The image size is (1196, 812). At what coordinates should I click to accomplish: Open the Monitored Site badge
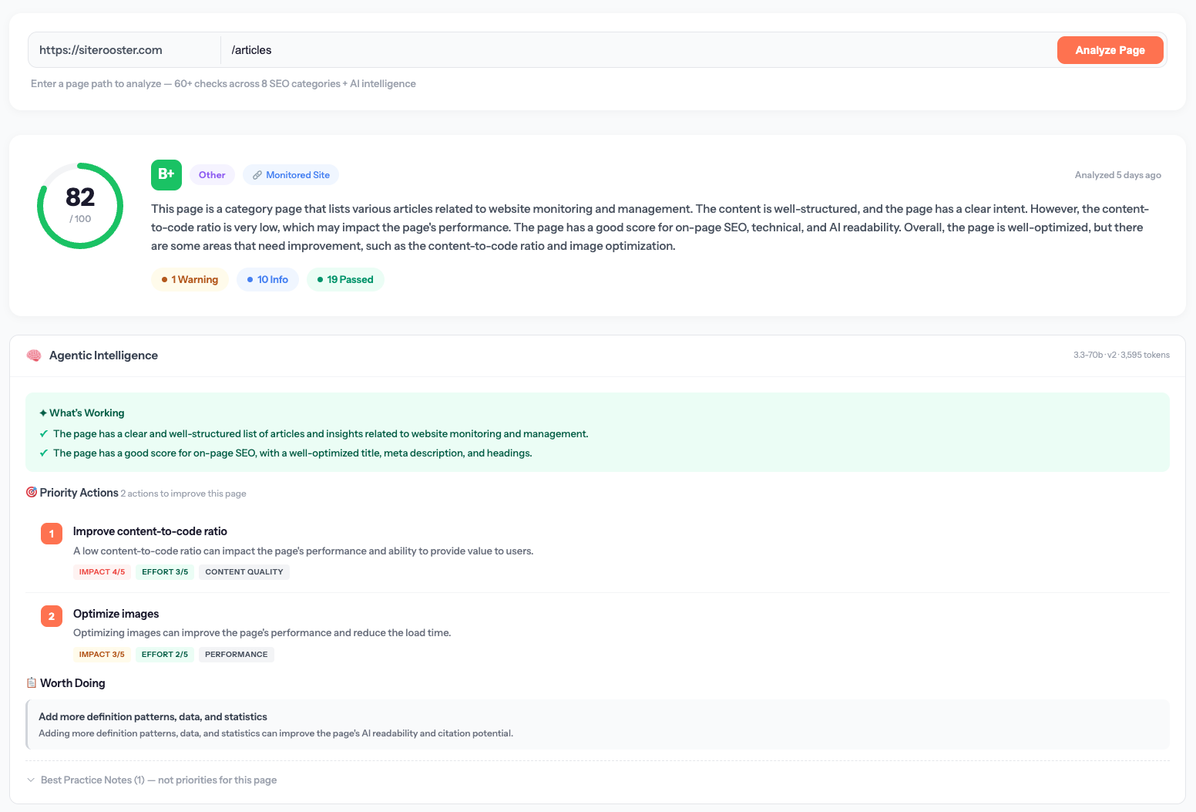(x=291, y=174)
